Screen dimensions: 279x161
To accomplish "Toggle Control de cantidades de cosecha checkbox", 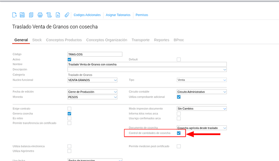I will pyautogui.click(x=179, y=133).
